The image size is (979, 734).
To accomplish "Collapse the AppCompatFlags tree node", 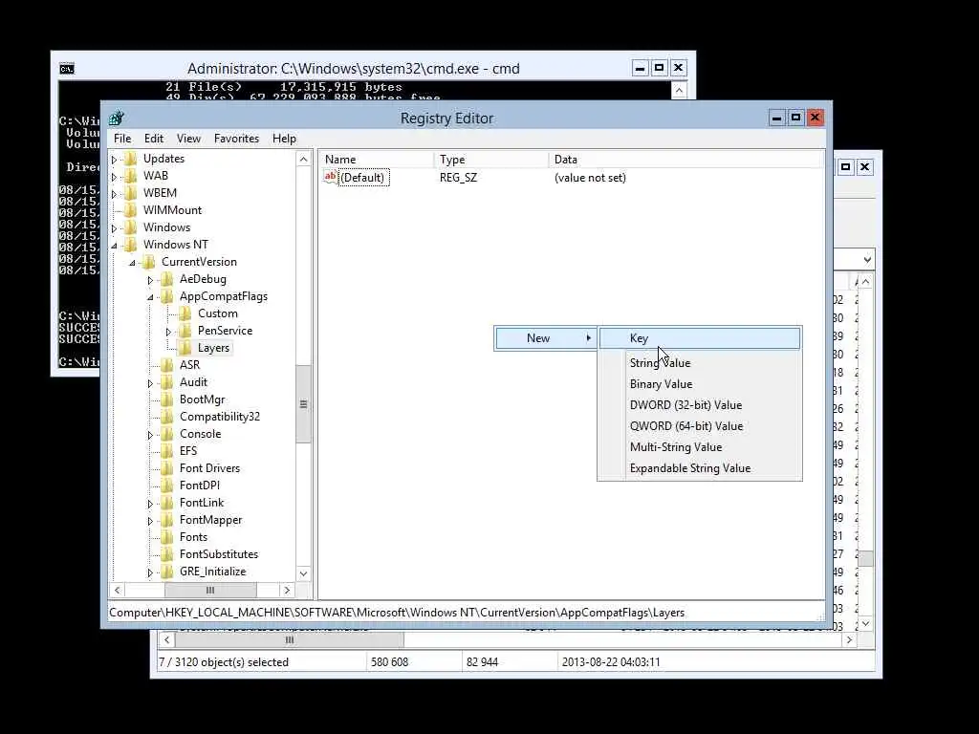I will tap(150, 298).
